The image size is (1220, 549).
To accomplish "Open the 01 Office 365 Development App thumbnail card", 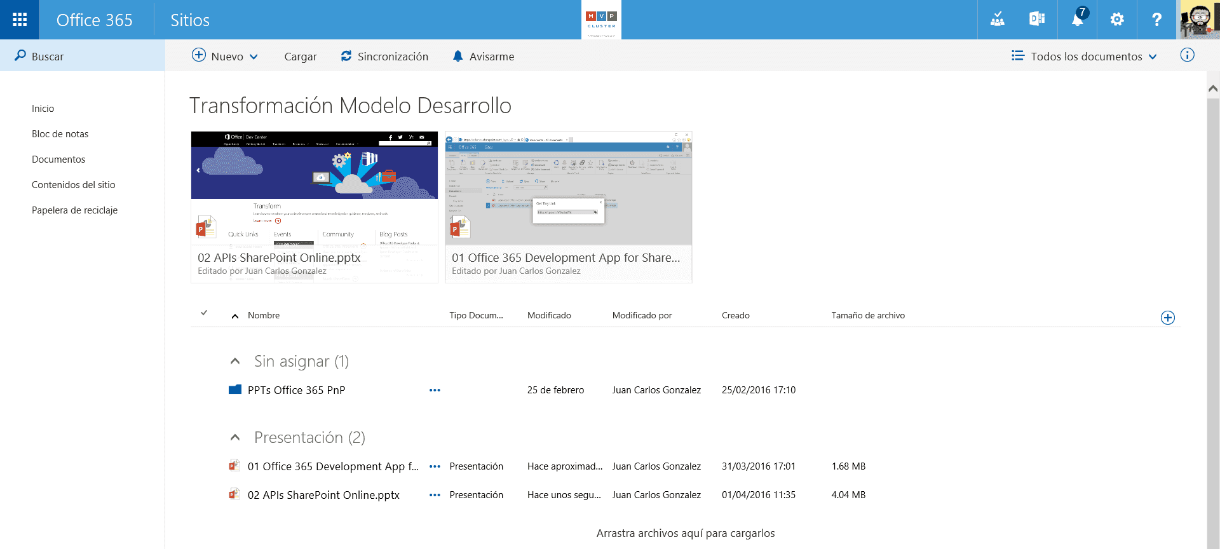I will (x=569, y=207).
